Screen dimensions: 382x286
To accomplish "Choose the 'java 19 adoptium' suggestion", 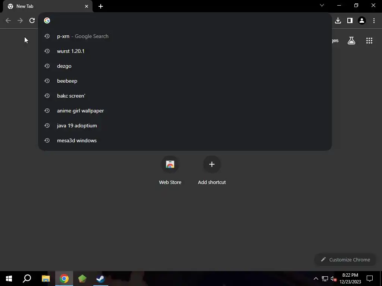I will pos(185,125).
